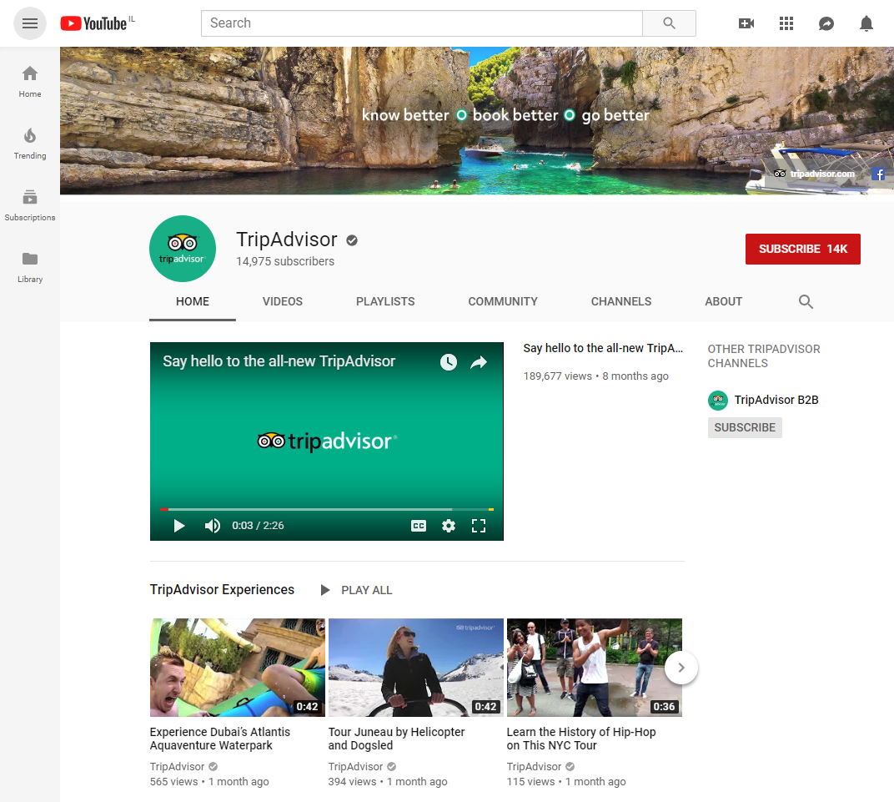Switch to the Playlists tab
This screenshot has height=802, width=894.
click(x=385, y=301)
